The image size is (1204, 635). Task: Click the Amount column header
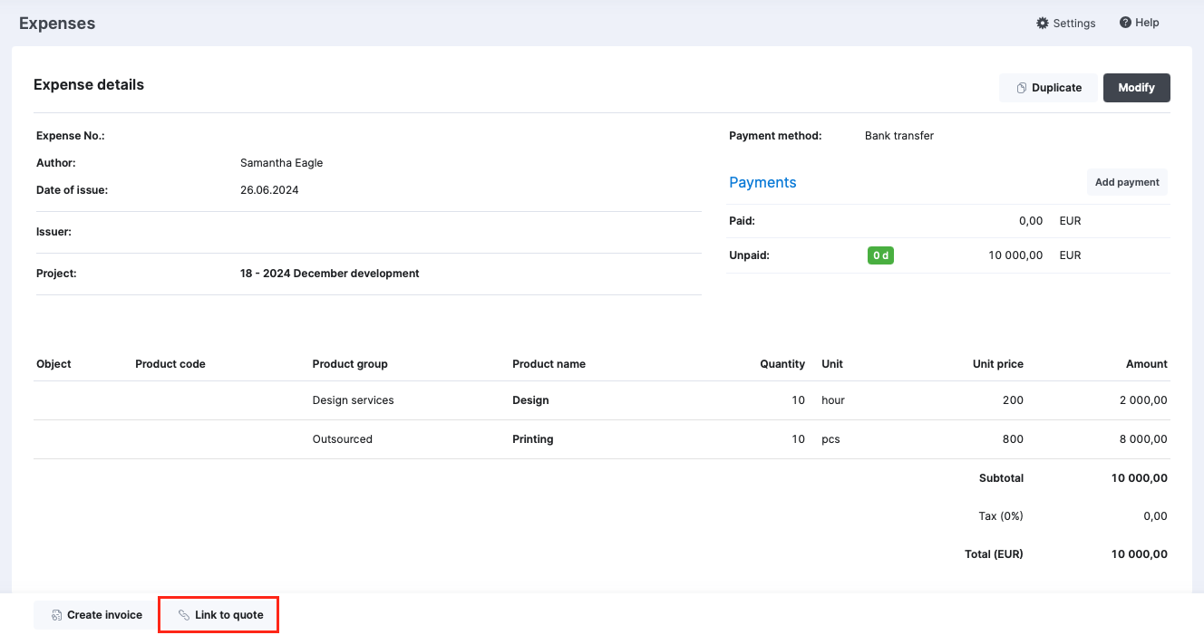[x=1147, y=364]
